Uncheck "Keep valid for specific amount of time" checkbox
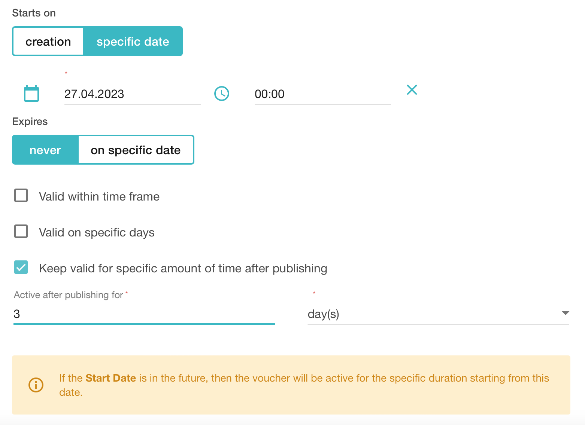The image size is (585, 425). point(21,267)
